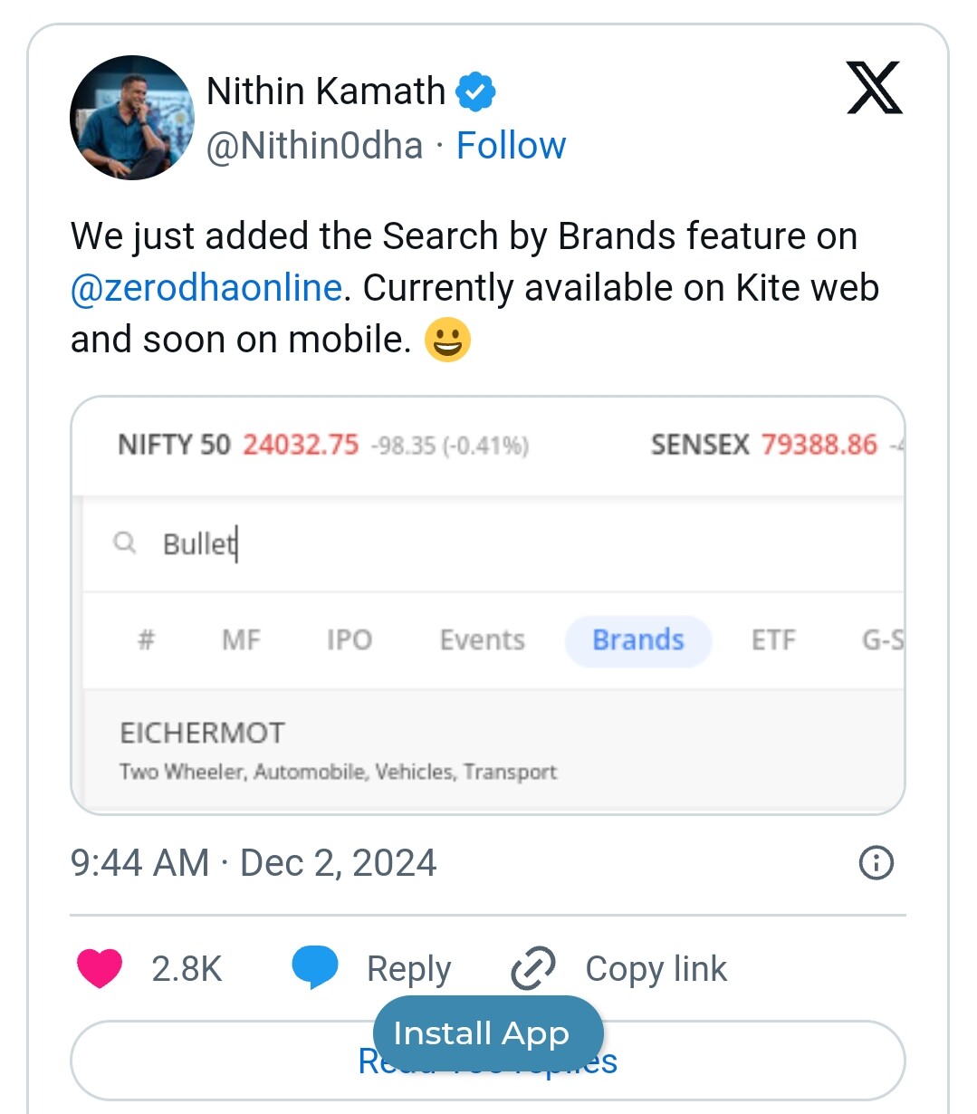The image size is (977, 1114).
Task: Click the verified blue badge
Action: (475, 91)
